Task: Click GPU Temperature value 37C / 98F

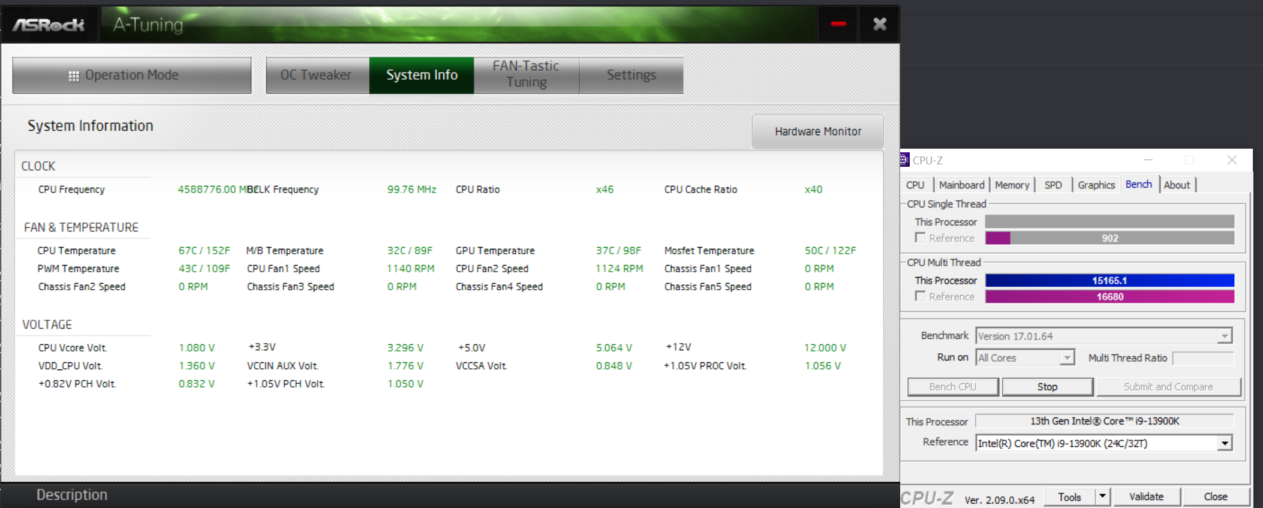Action: (618, 251)
